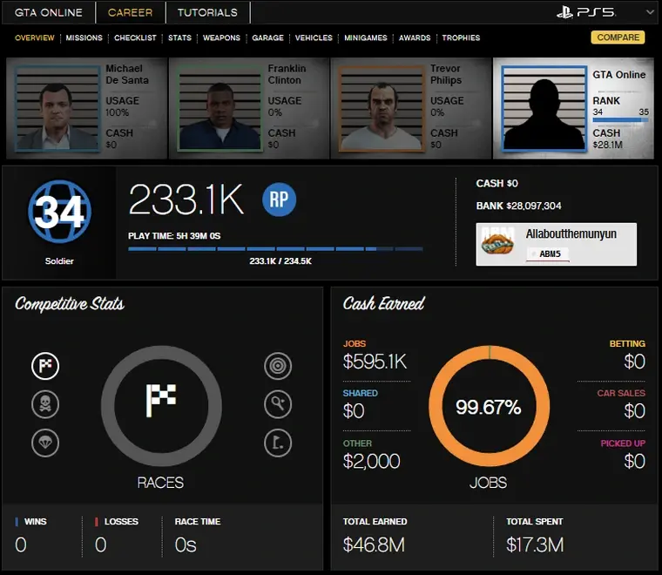Select the Tennis racket icon

click(278, 404)
